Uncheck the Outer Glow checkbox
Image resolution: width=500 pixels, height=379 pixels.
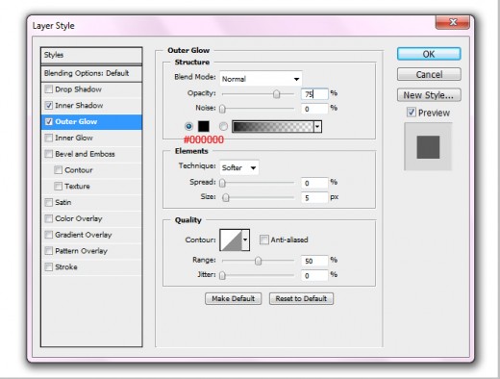(x=49, y=121)
